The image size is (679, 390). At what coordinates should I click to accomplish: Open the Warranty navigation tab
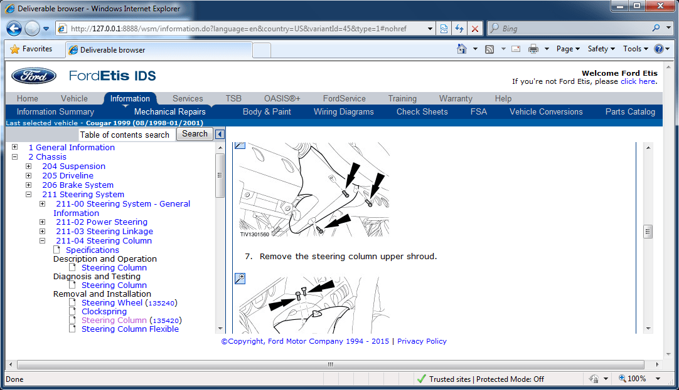click(x=456, y=98)
